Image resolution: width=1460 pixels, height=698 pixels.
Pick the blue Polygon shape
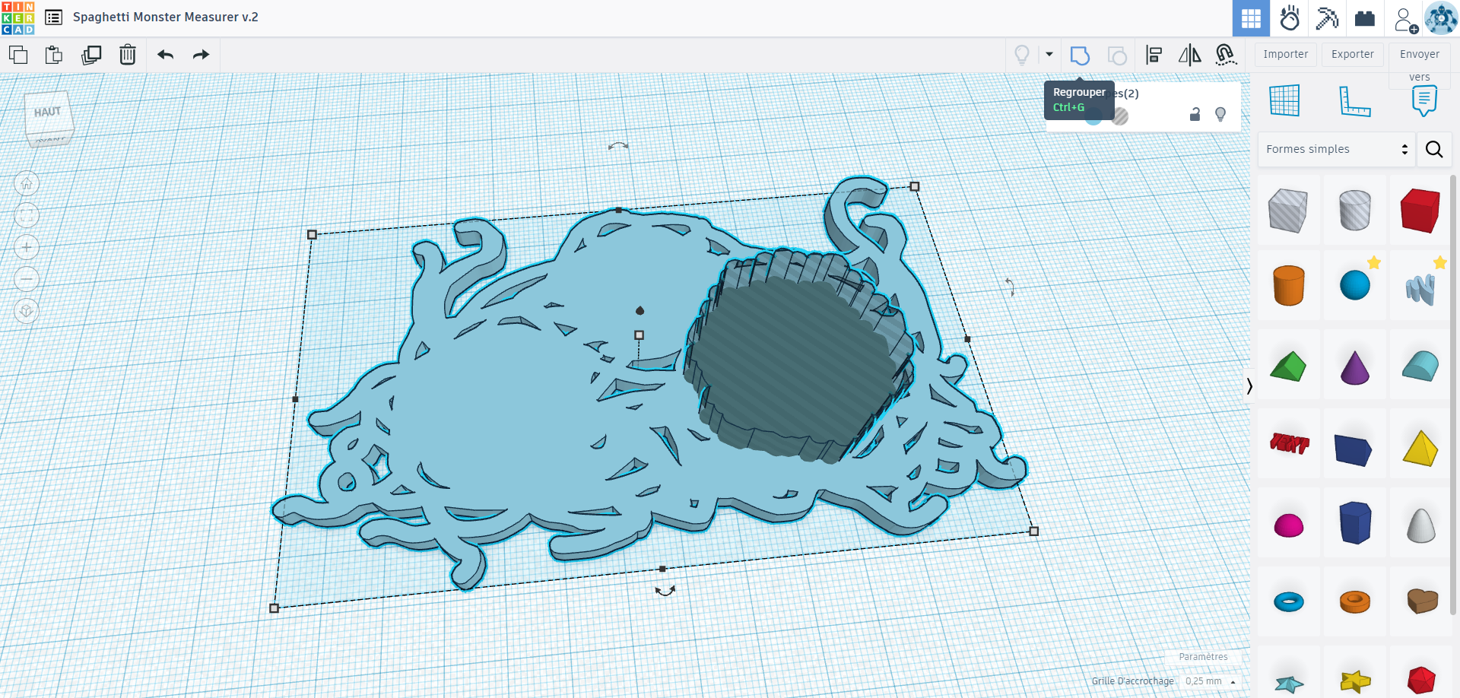pos(1354,522)
